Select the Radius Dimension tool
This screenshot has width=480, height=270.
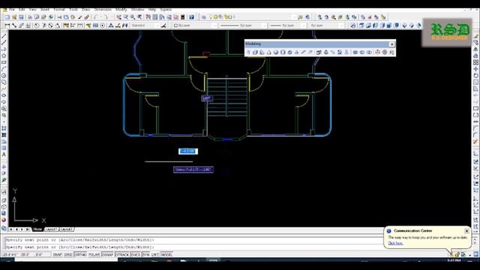point(37,25)
